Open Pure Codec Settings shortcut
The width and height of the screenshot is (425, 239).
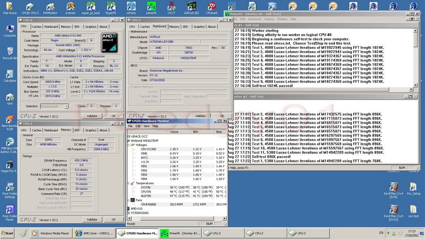10,190
